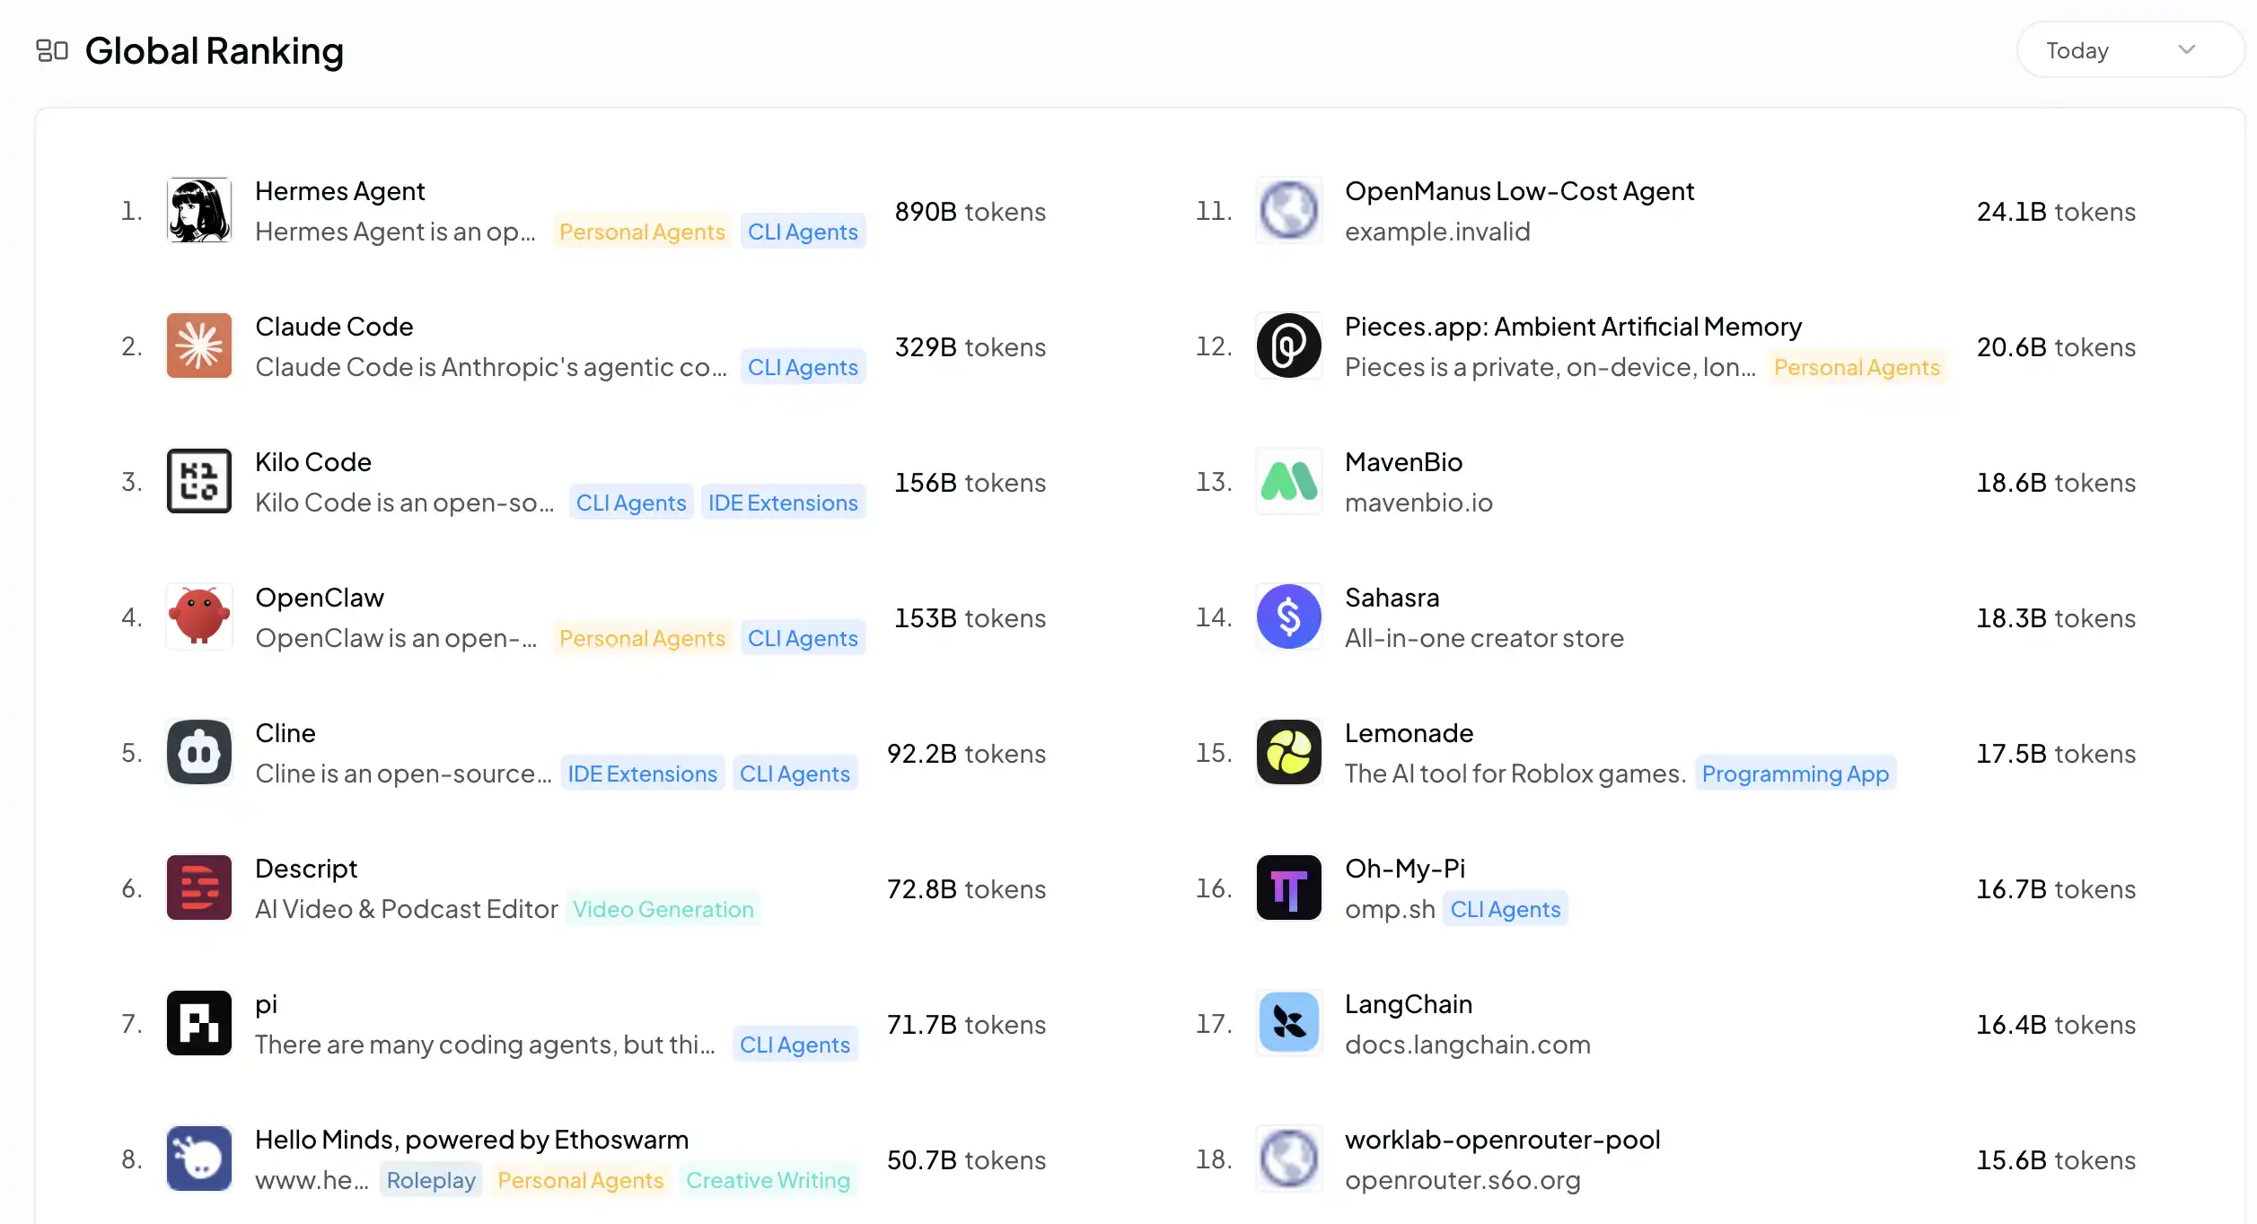Click the Video Generation tag on Descript
This screenshot has width=2257, height=1224.
pos(663,910)
